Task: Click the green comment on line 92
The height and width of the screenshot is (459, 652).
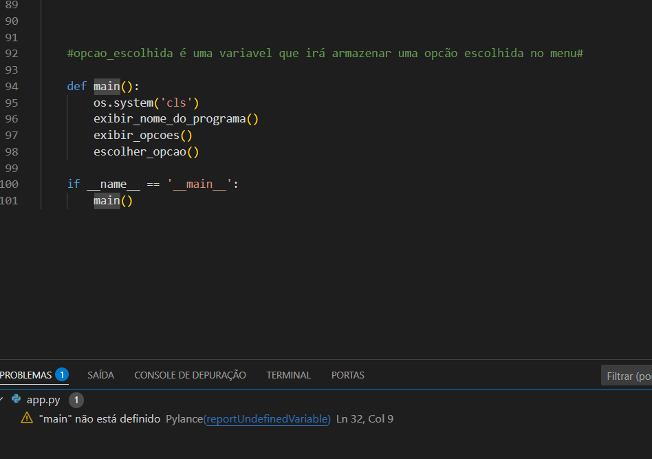Action: (x=325, y=54)
